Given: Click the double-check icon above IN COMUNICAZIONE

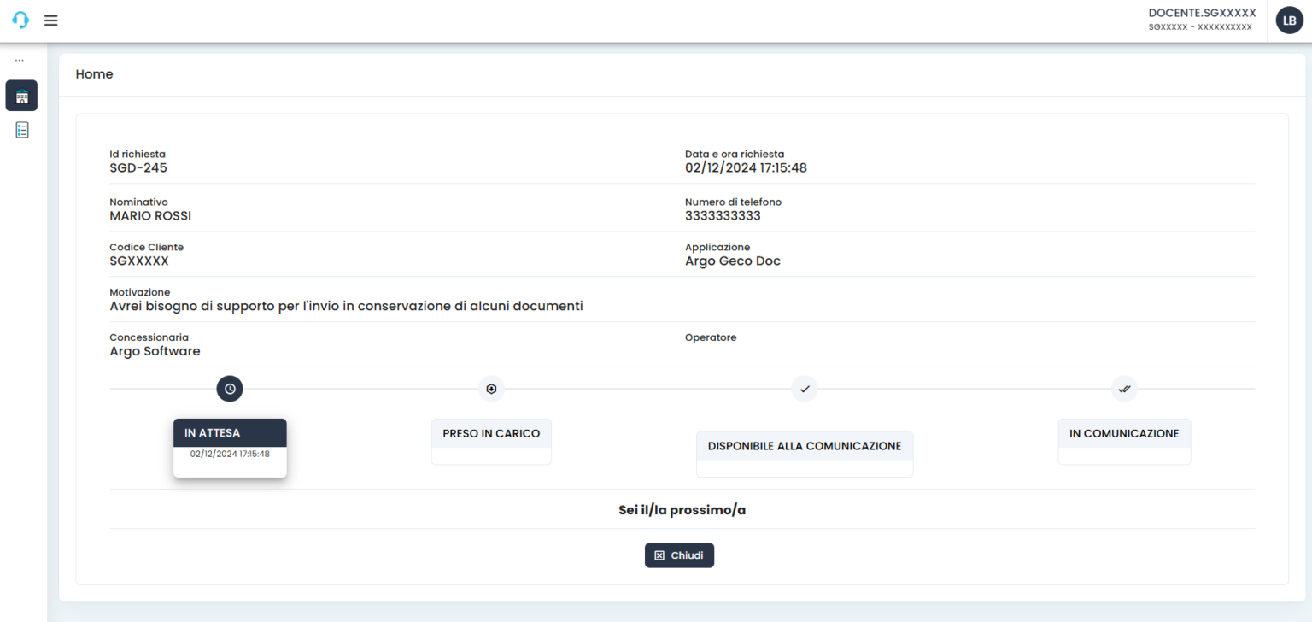Looking at the screenshot, I should [1124, 388].
